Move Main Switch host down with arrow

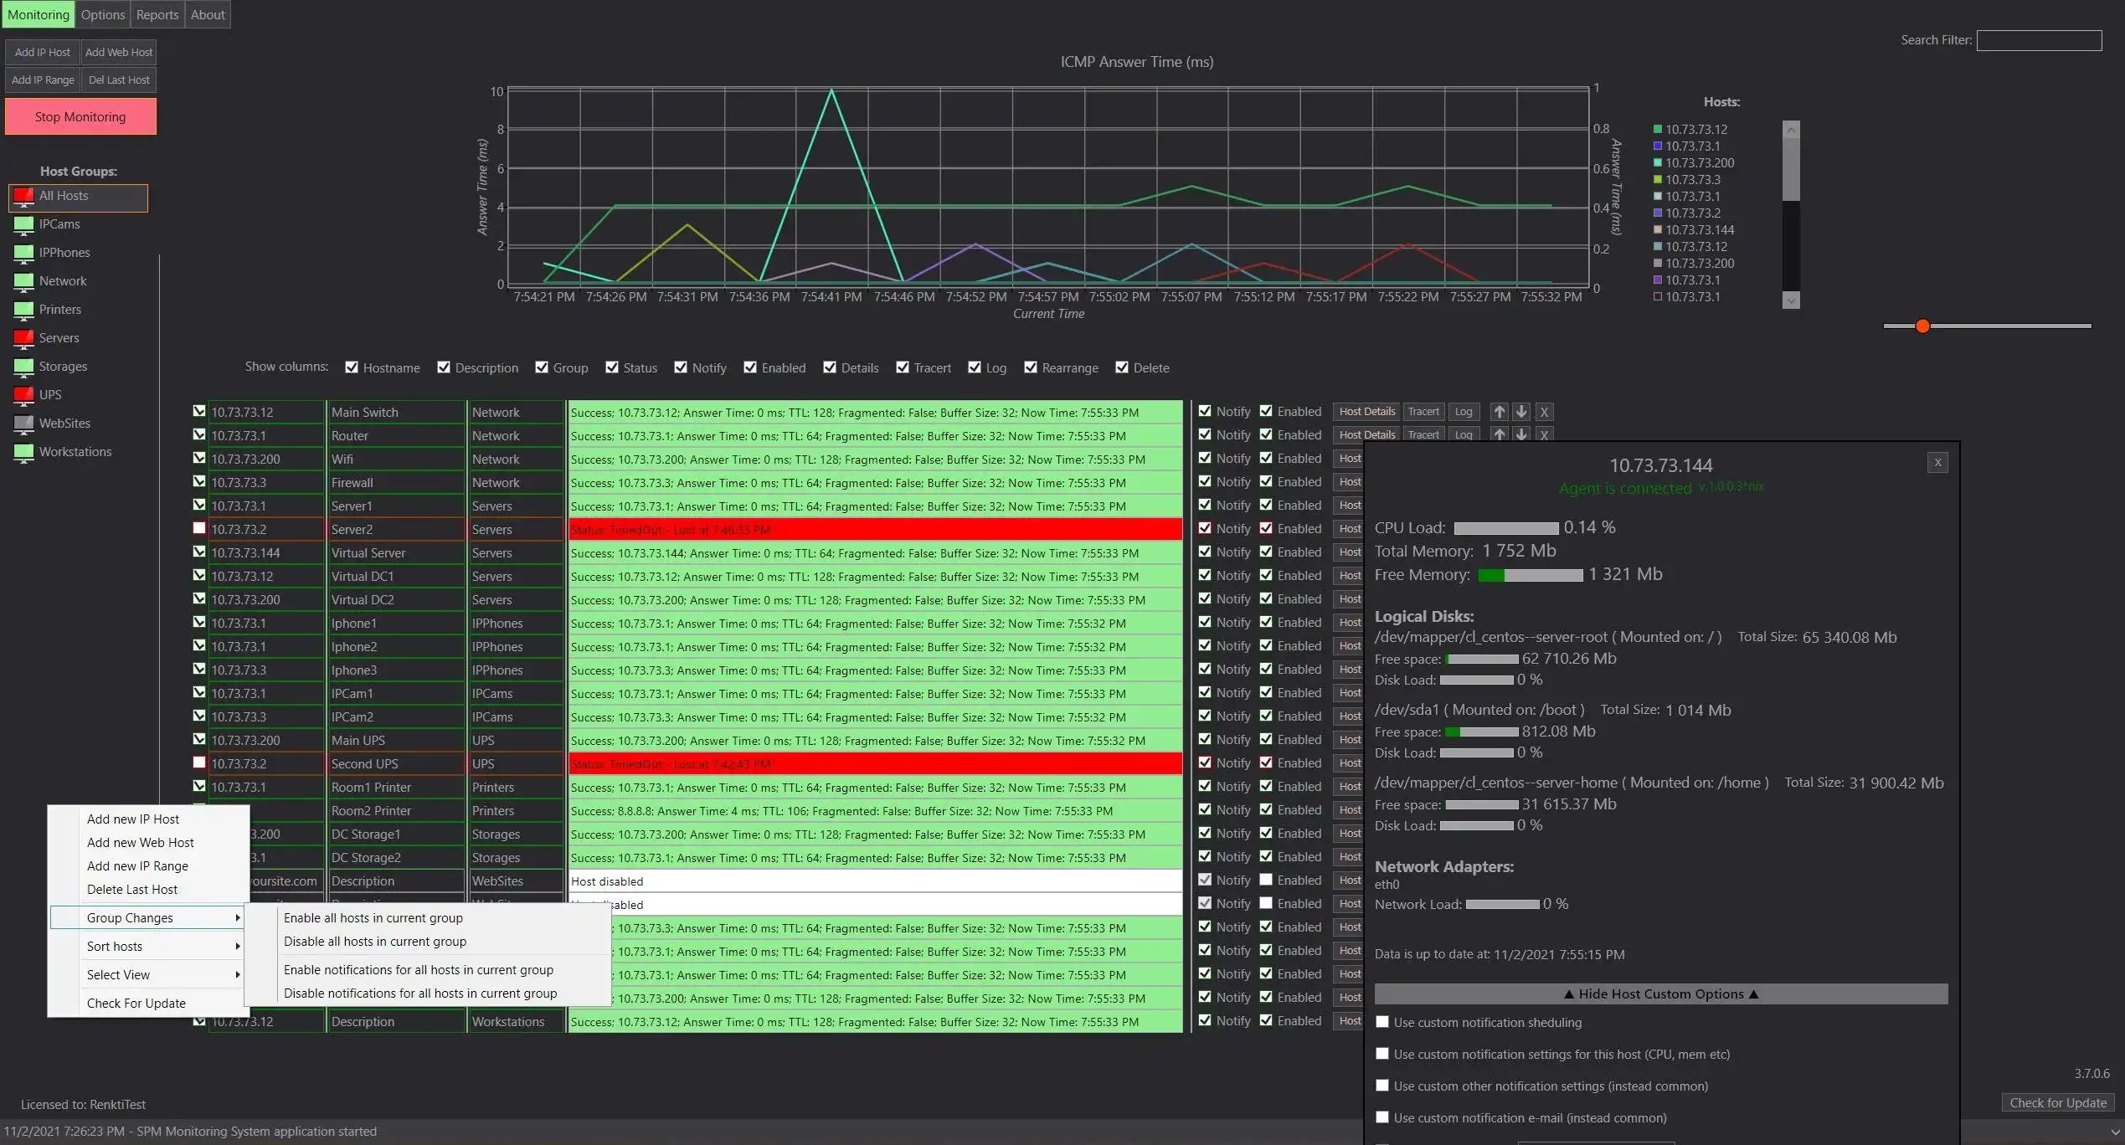point(1521,412)
